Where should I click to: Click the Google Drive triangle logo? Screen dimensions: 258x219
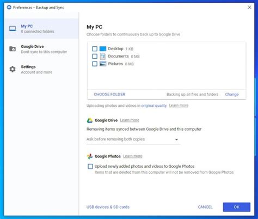pyautogui.click(x=90, y=120)
